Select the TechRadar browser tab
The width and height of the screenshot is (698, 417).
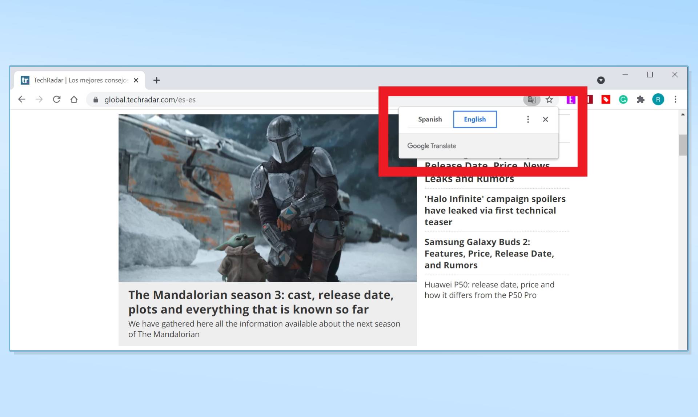point(80,80)
